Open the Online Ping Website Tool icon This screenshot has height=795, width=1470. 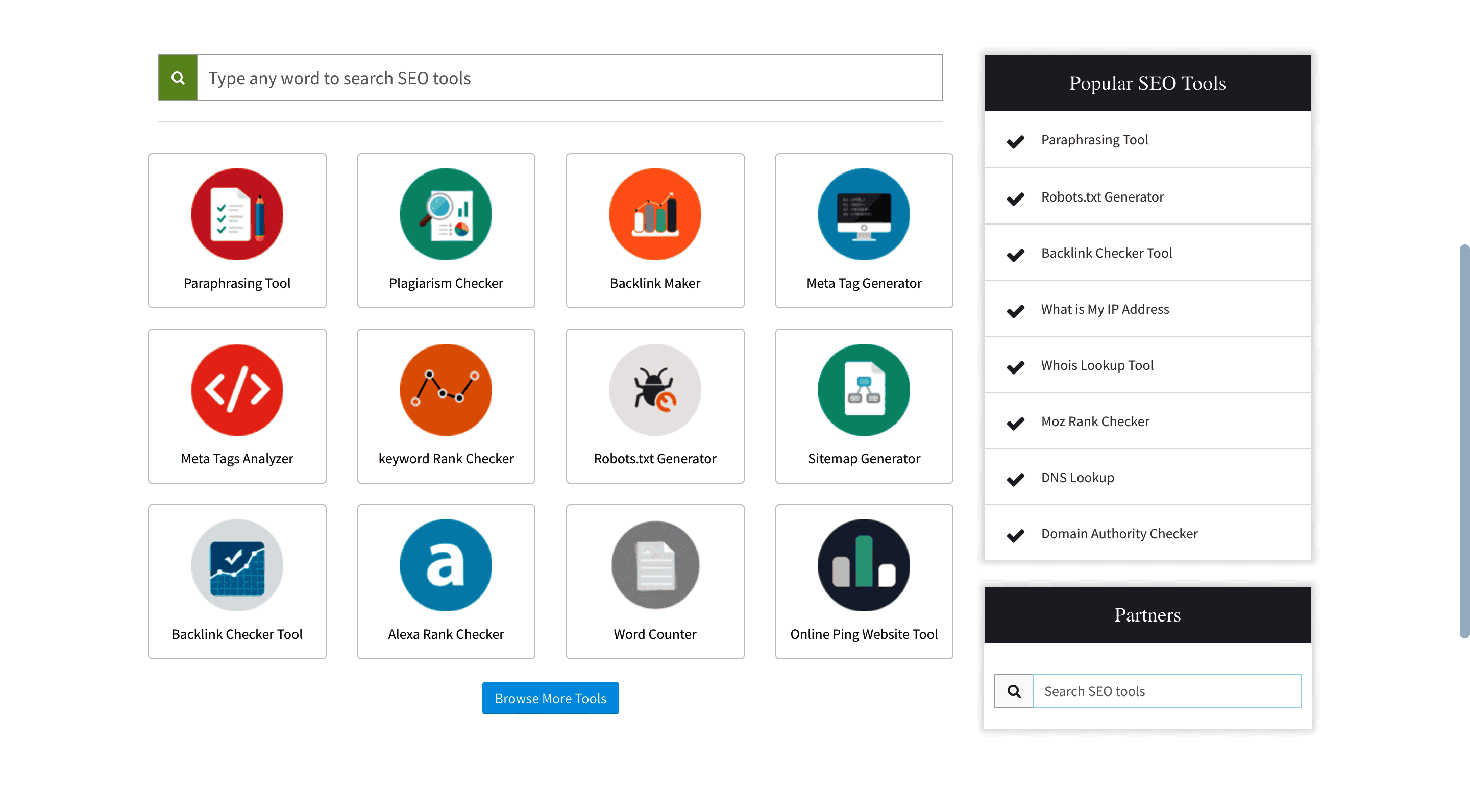864,565
